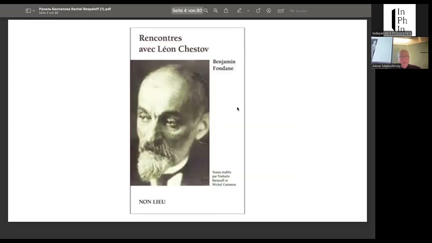Expand the highlight color dropdown arrow

(248, 11)
